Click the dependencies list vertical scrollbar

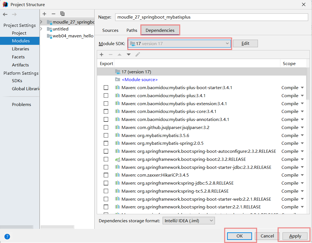coord(308,83)
